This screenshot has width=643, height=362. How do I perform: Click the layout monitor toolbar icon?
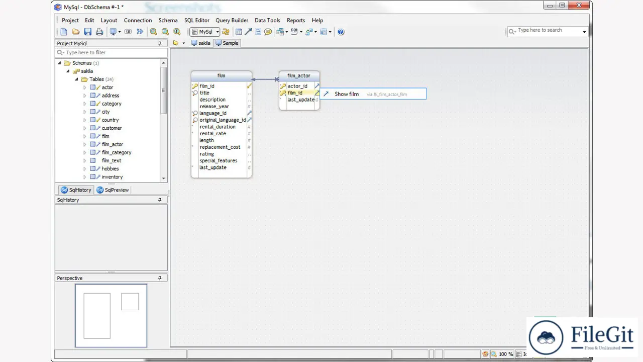(113, 32)
